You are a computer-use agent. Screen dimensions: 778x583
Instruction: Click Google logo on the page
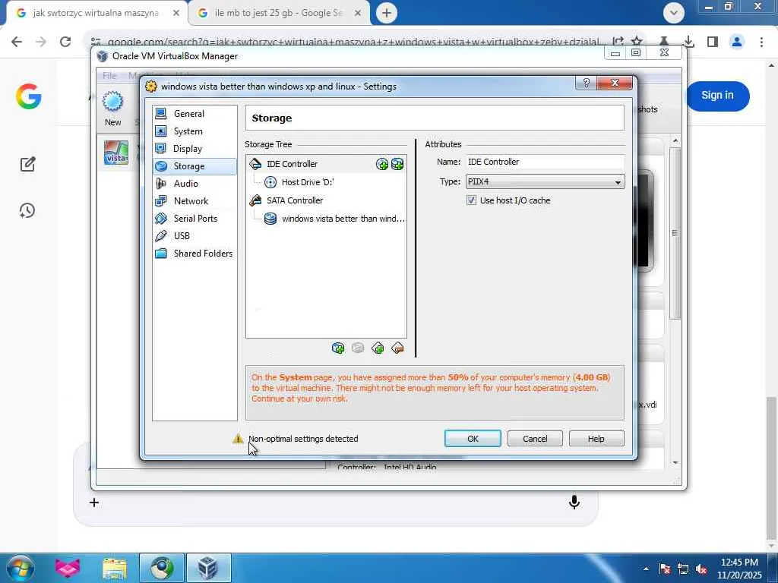28,96
